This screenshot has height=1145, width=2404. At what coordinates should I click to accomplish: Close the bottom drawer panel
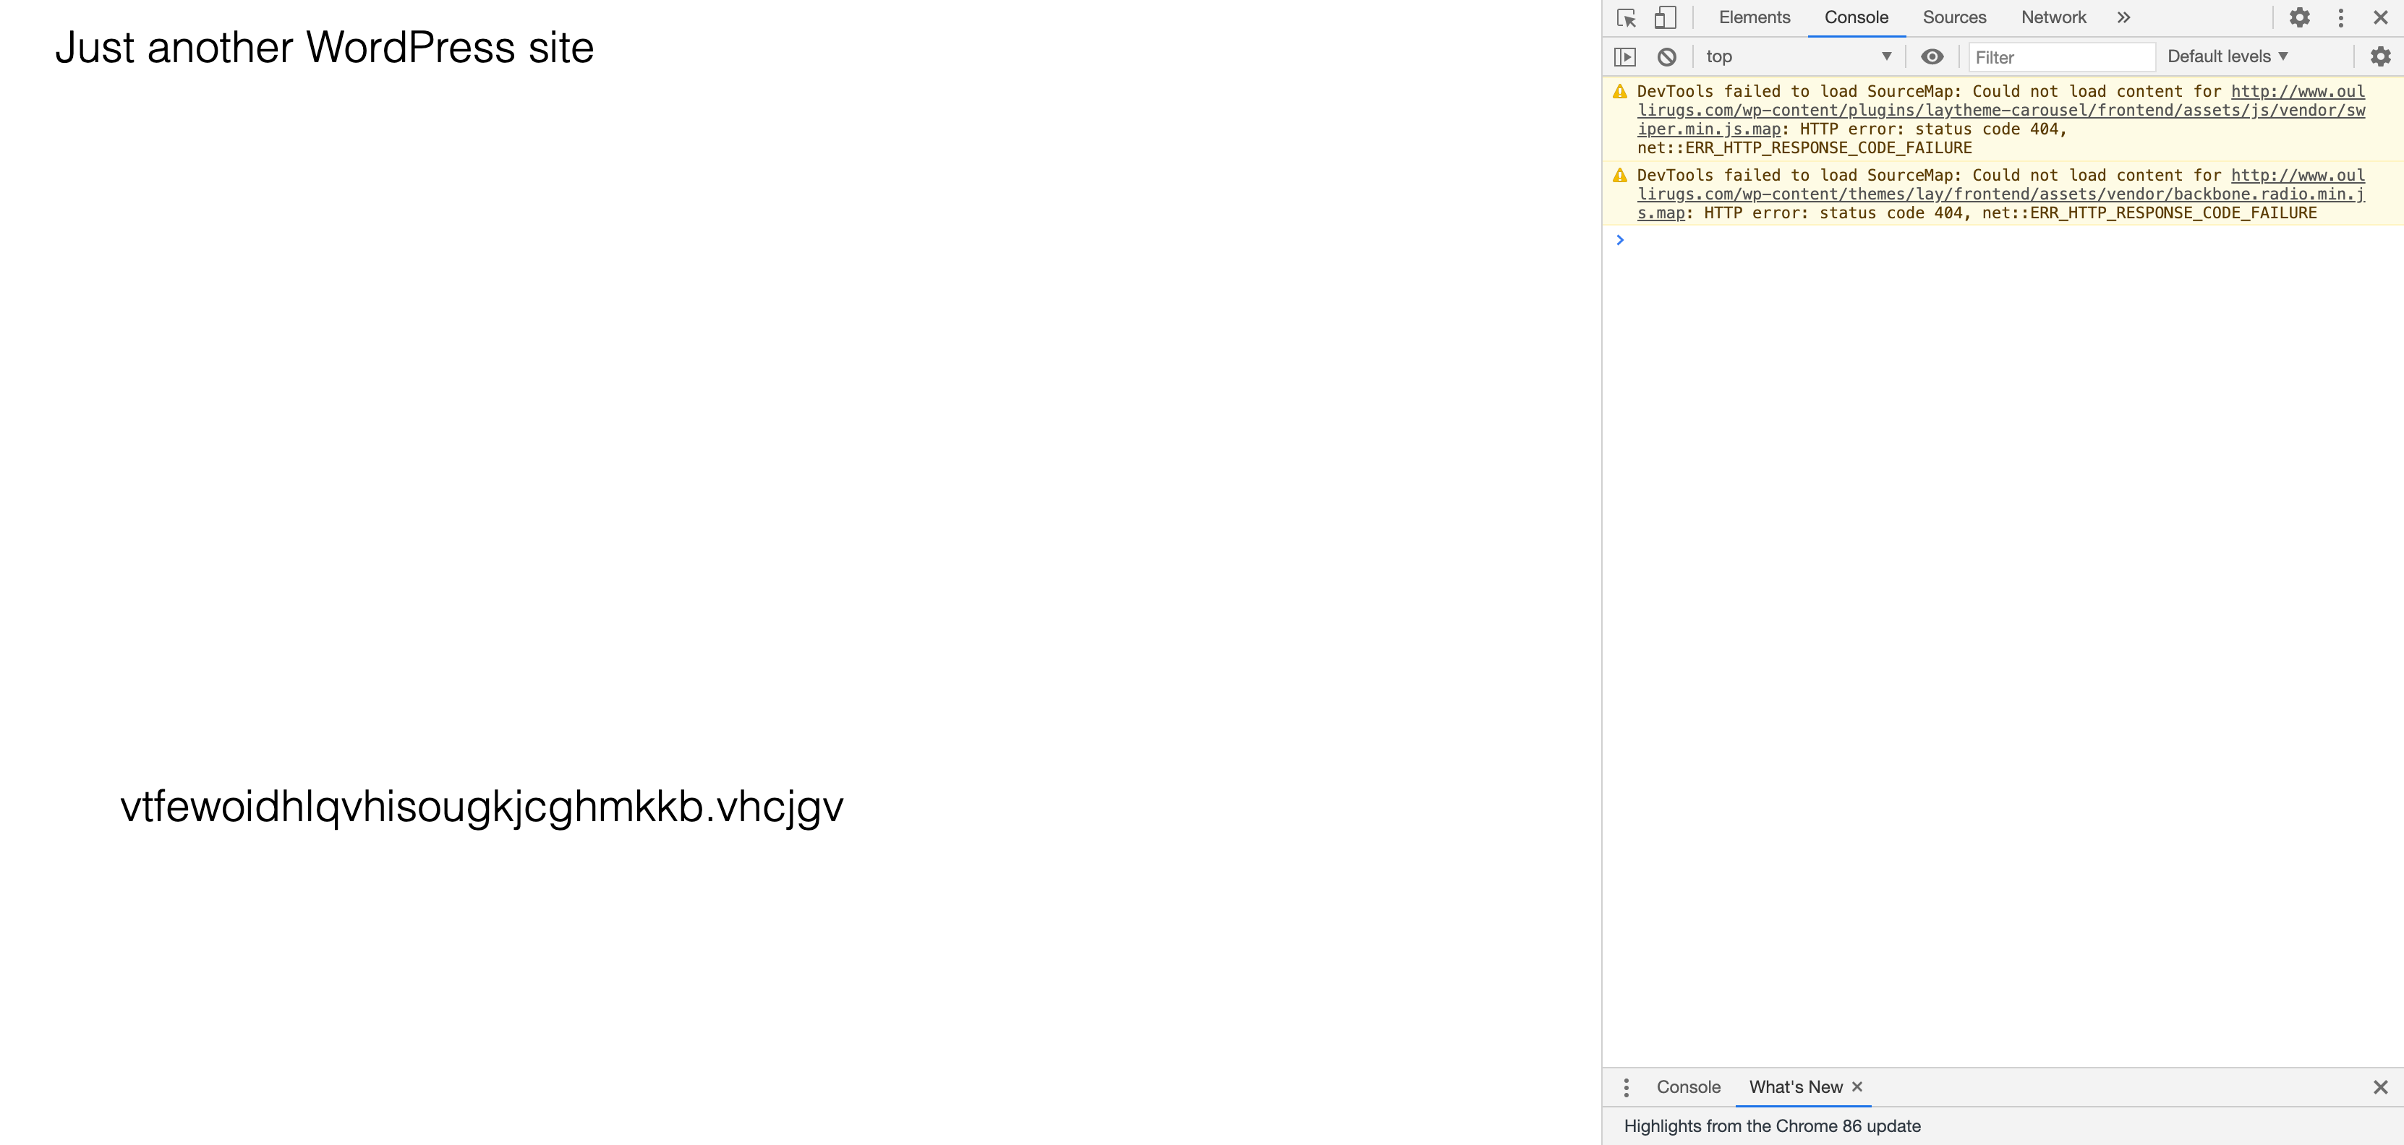[2381, 1087]
